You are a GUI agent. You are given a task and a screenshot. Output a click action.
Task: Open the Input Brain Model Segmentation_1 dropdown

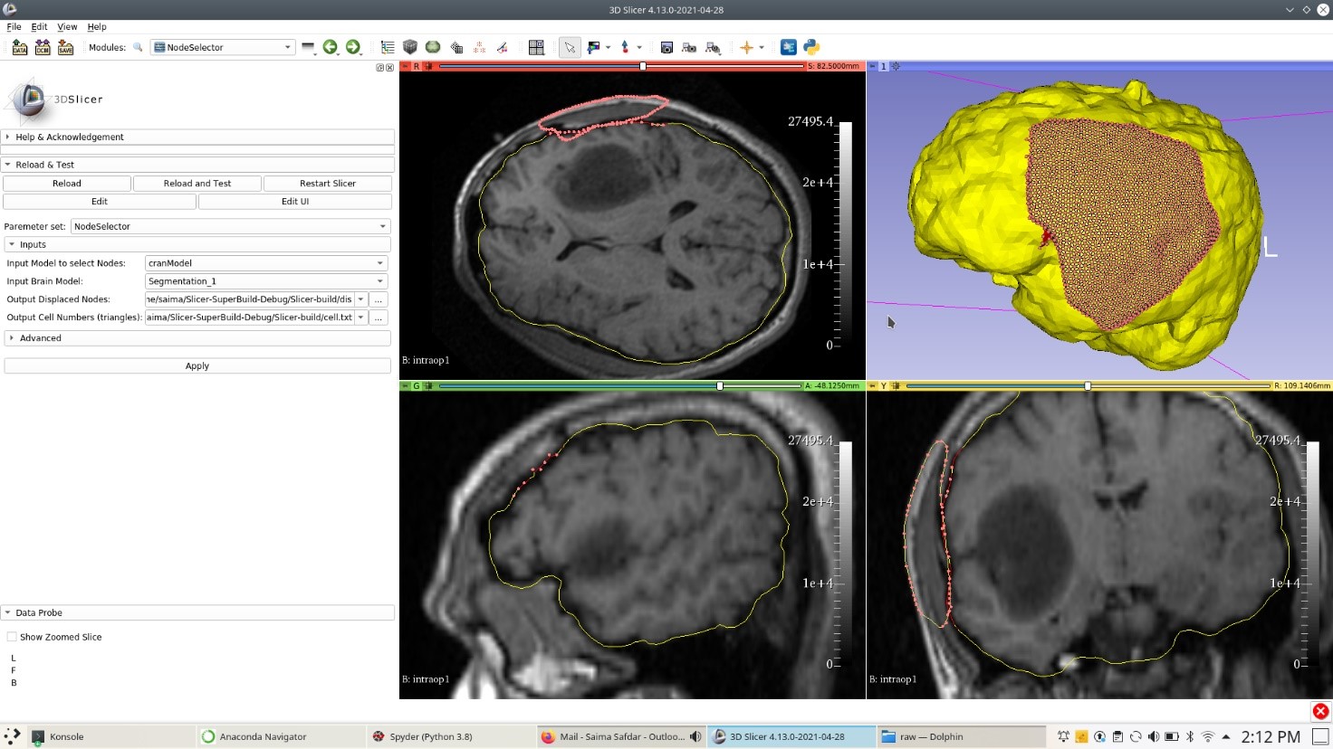266,281
